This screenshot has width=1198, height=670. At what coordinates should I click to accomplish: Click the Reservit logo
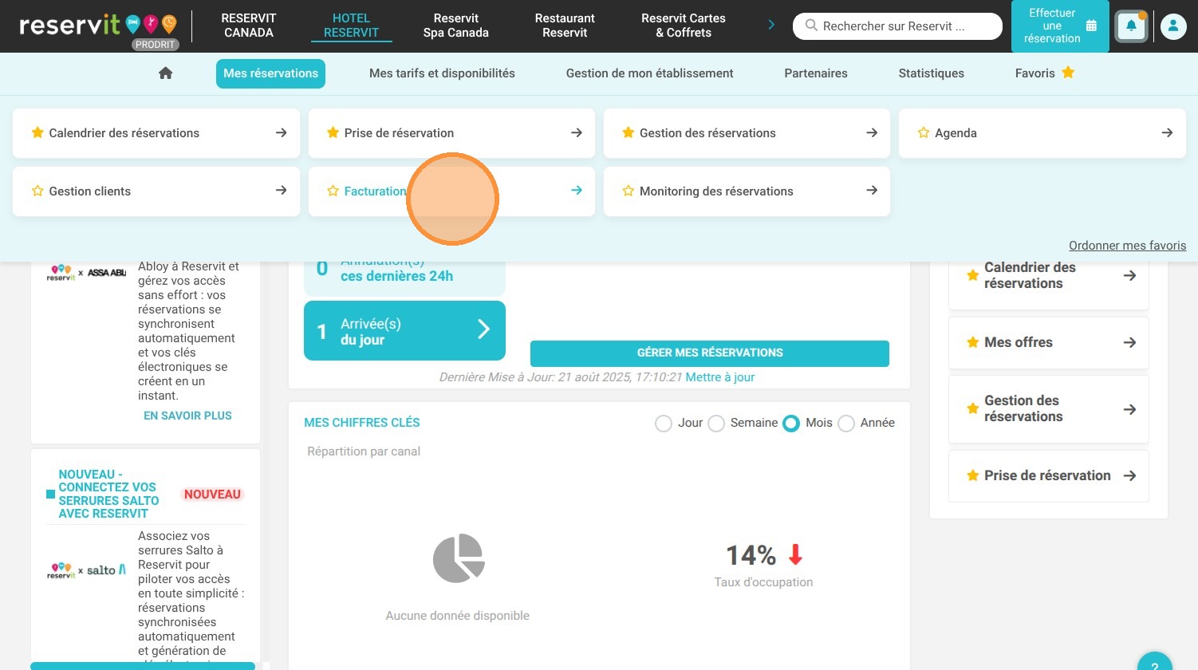tap(98, 26)
